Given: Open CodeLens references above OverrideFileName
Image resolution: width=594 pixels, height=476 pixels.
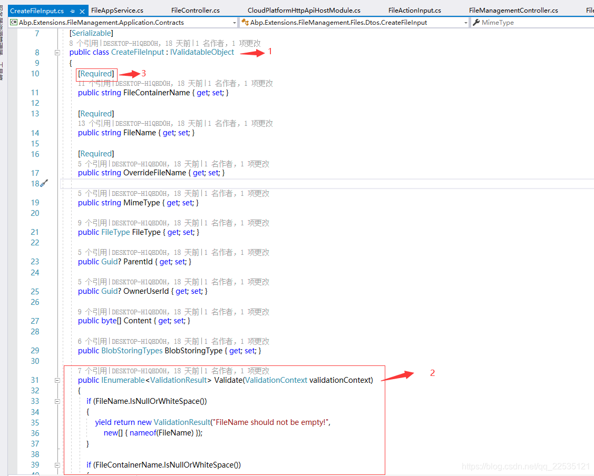Looking at the screenshot, I should (93, 164).
